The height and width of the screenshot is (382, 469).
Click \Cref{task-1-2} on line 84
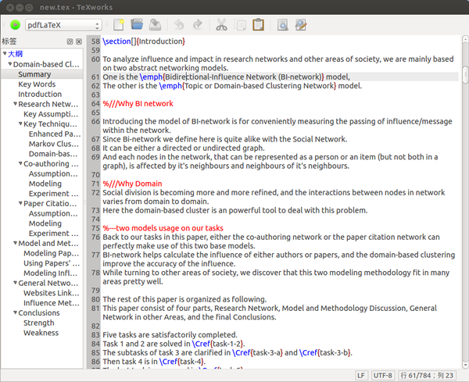(x=218, y=344)
